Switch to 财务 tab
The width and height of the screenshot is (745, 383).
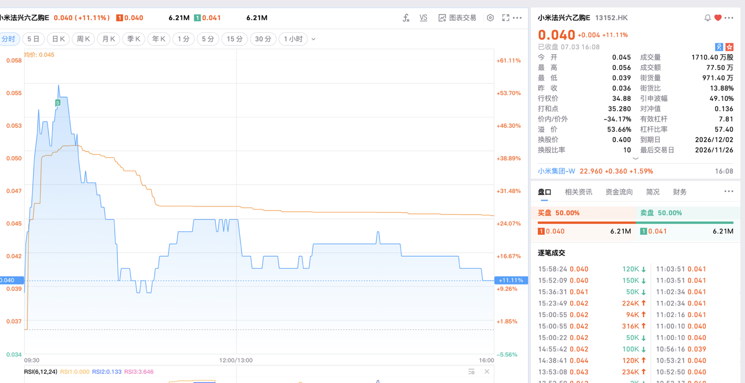680,192
